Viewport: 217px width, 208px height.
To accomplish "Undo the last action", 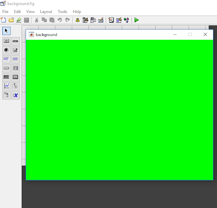I will point(60,20).
